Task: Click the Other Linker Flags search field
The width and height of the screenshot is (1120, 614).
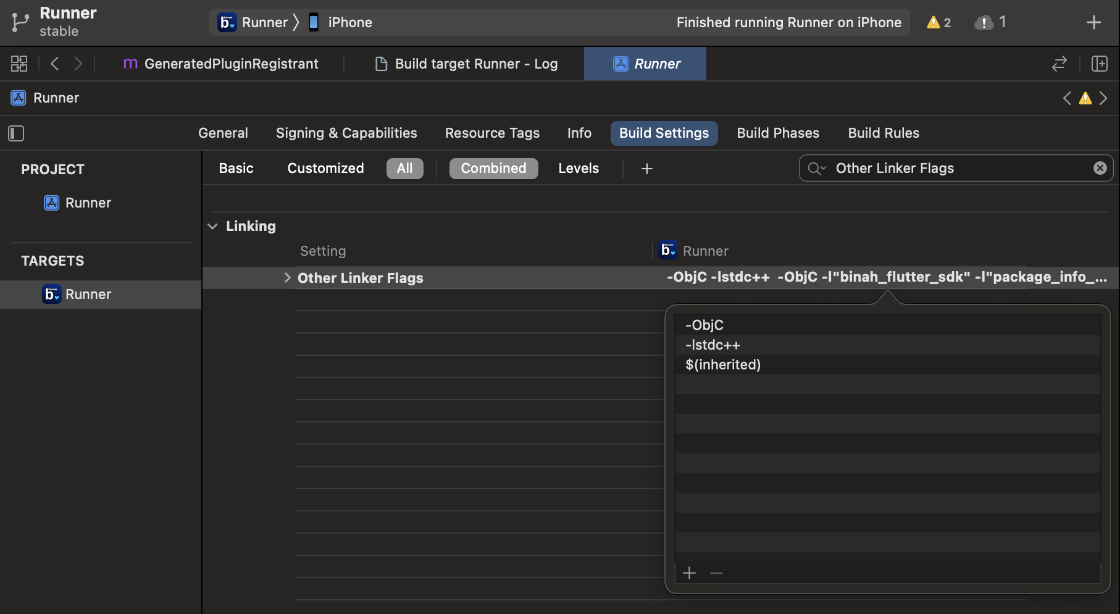Action: click(956, 168)
